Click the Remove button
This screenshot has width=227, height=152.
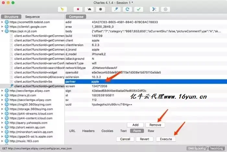tap(155, 125)
